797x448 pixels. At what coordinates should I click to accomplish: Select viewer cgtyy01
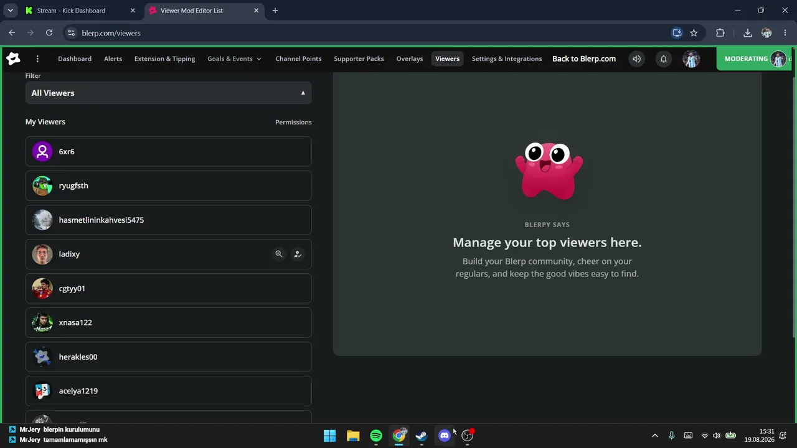168,288
